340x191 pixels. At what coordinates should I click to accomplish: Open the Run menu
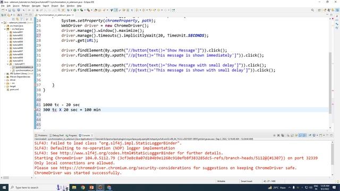click(x=62, y=6)
